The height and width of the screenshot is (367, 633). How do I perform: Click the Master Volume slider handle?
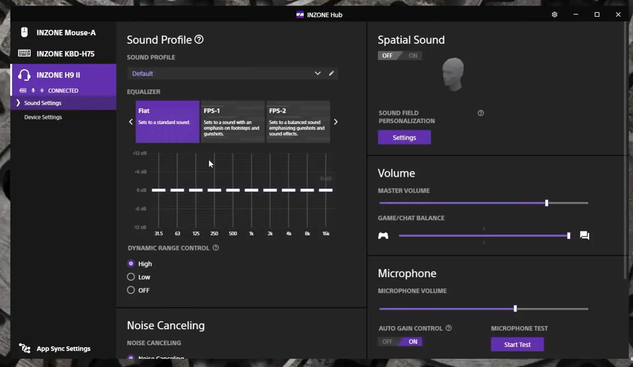coord(546,203)
